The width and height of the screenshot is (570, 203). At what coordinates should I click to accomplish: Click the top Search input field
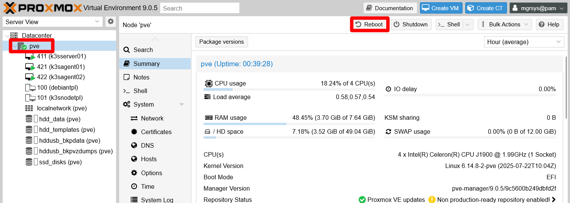pyautogui.click(x=199, y=8)
